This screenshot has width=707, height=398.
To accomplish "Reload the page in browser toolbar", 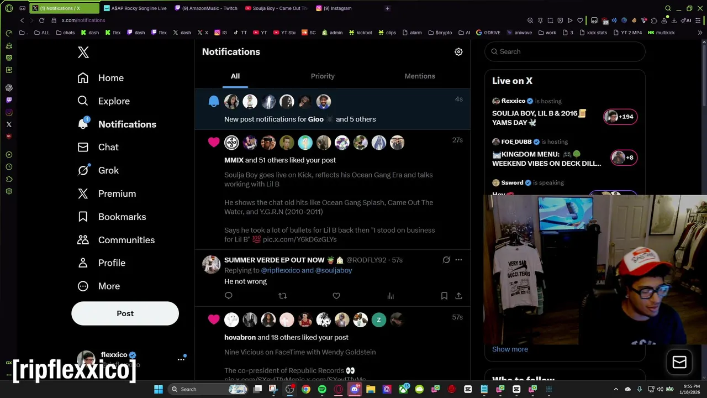I will 41,20.
